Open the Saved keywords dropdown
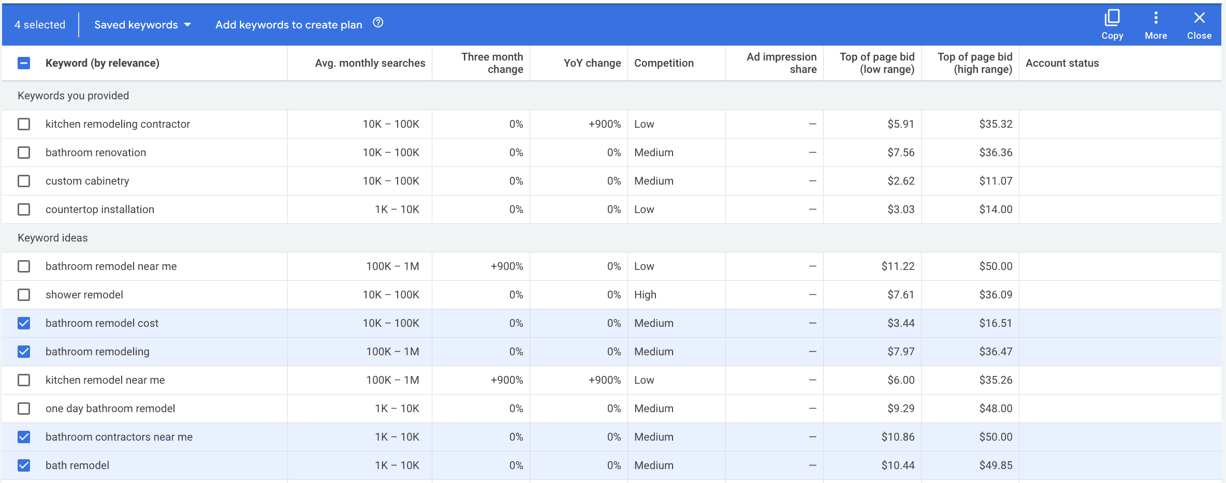1226x483 pixels. [142, 25]
